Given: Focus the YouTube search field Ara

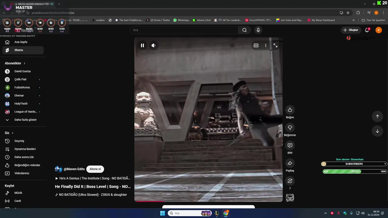Looking at the screenshot, I should [184, 30].
